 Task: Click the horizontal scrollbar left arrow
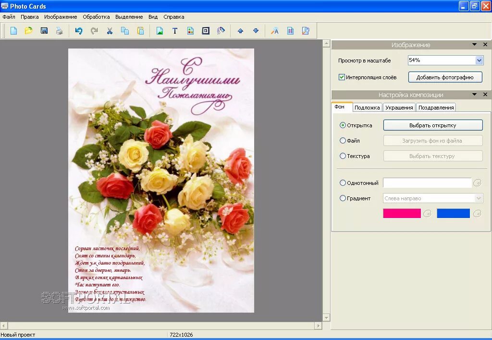pos(3,326)
